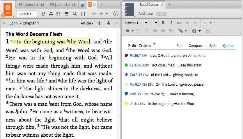Switch to Split view
The image size is (243, 139).
pos(213,46)
